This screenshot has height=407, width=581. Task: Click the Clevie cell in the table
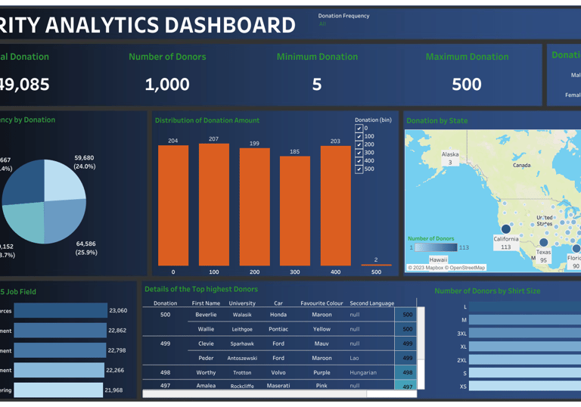coord(206,343)
